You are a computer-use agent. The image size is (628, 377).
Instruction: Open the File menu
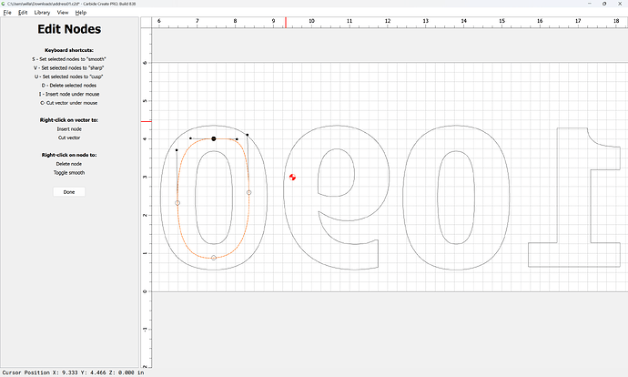click(8, 13)
